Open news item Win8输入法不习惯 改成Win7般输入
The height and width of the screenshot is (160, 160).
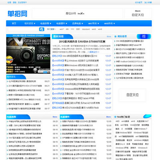pos(81,75)
